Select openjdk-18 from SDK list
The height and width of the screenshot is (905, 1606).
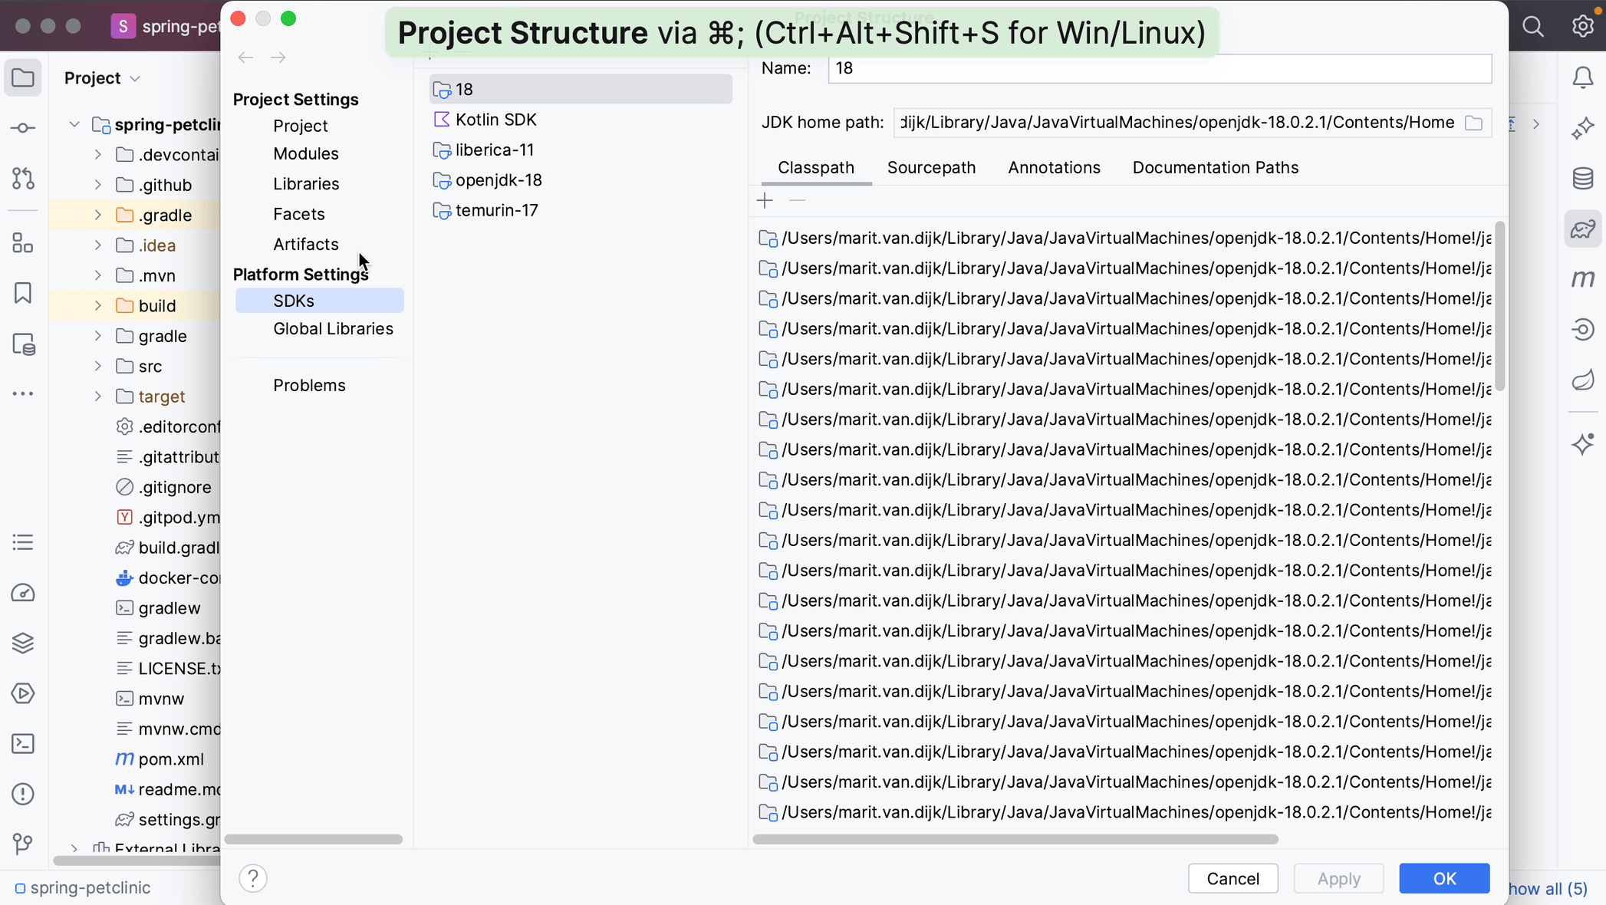coord(499,180)
